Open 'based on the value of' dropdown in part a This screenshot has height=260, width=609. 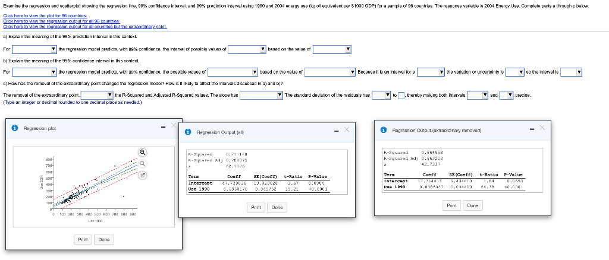[x=332, y=49]
